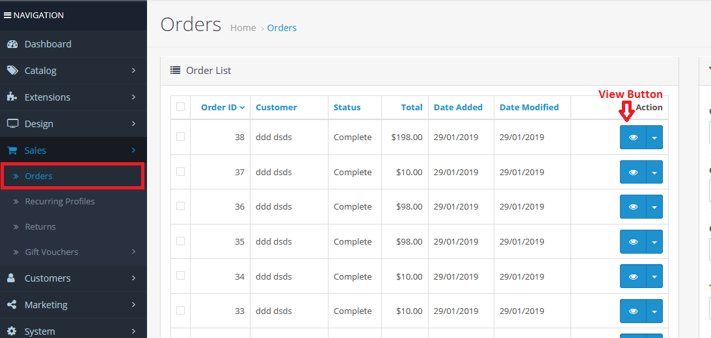Check the box for order 33
This screenshot has width=711, height=338.
(x=180, y=310)
